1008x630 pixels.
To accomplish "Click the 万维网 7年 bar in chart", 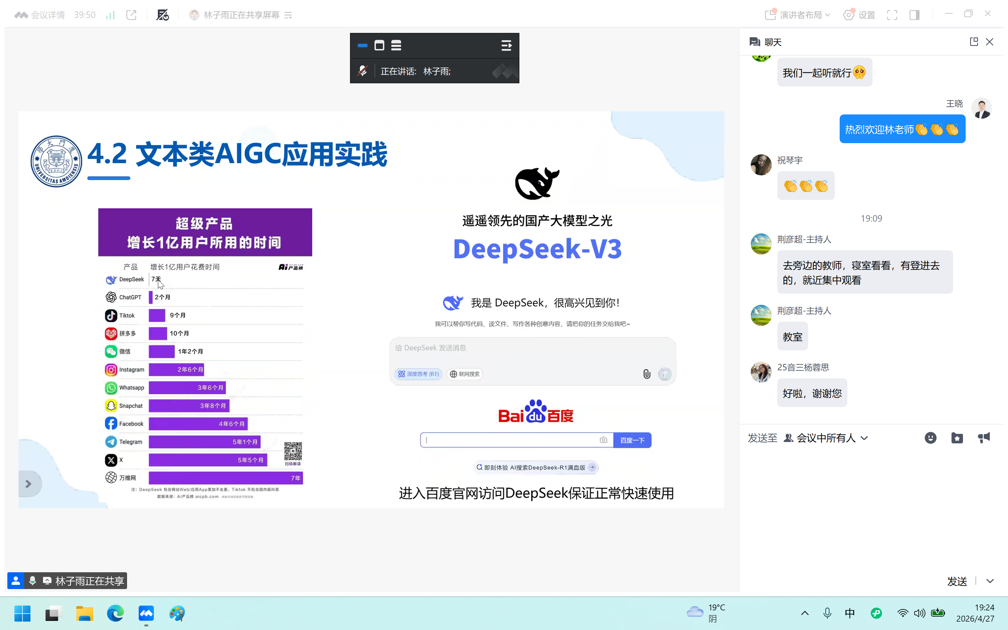I will click(x=226, y=478).
